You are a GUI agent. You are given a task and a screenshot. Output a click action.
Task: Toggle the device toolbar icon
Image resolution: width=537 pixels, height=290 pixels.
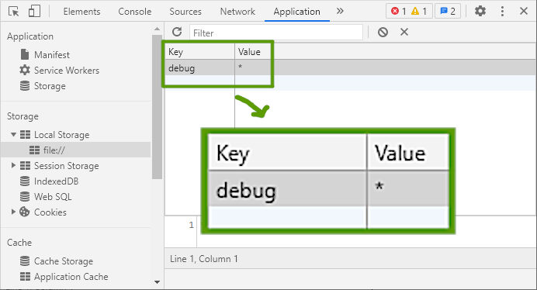(34, 12)
